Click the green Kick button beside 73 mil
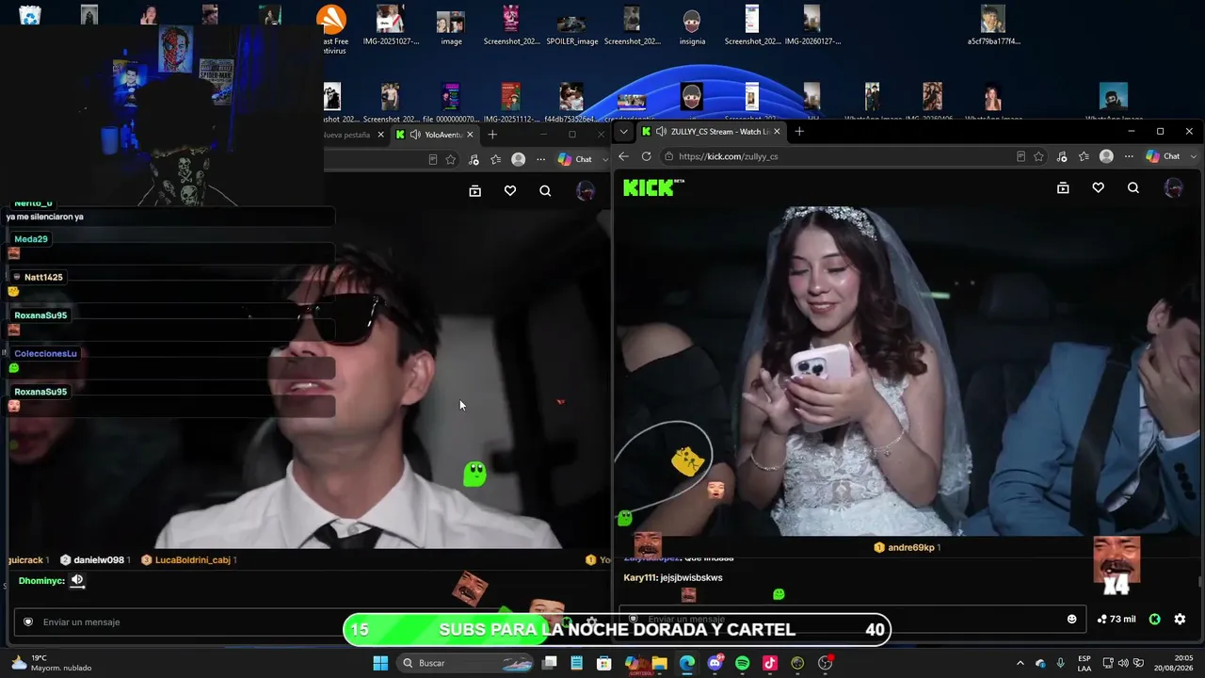The height and width of the screenshot is (678, 1205). tap(1155, 619)
